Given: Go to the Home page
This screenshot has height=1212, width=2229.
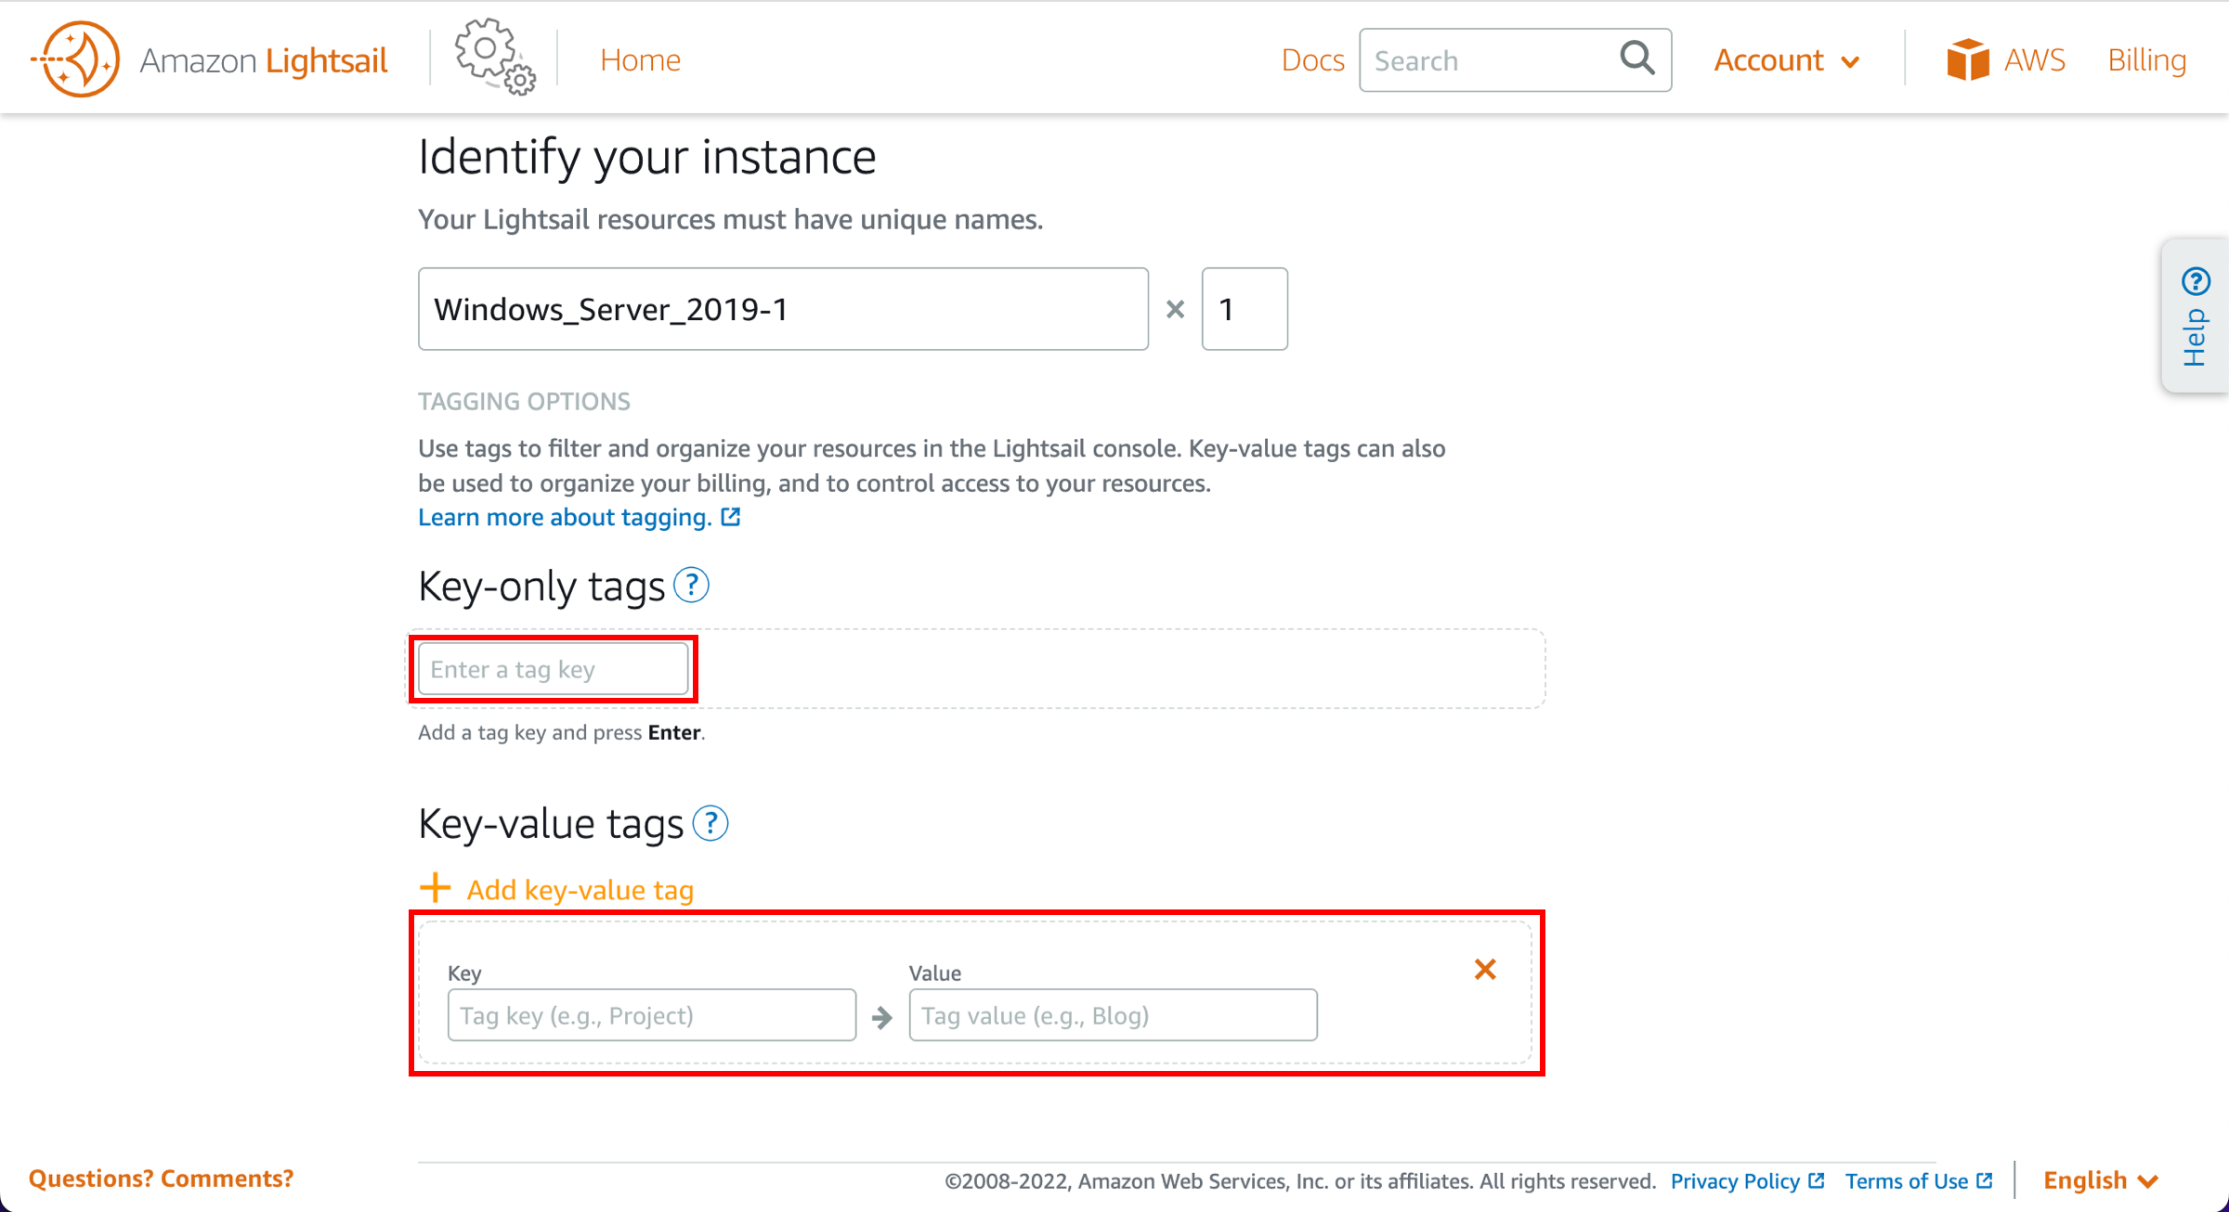Looking at the screenshot, I should pyautogui.click(x=640, y=59).
